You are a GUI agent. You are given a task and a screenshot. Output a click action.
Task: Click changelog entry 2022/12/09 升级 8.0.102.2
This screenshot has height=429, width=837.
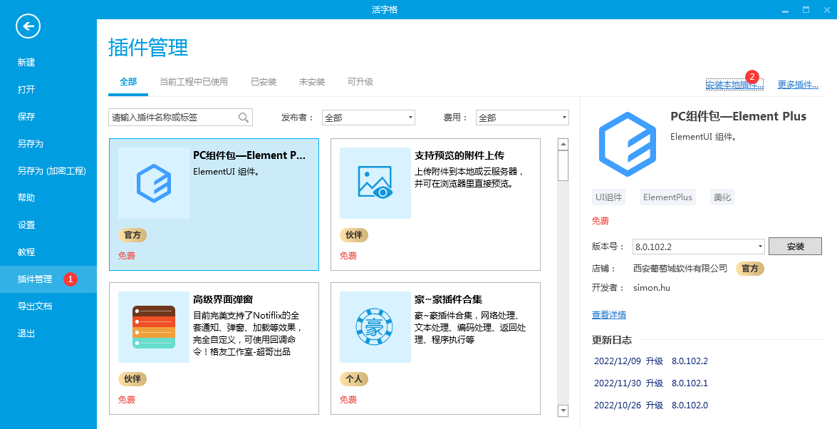tap(650, 361)
